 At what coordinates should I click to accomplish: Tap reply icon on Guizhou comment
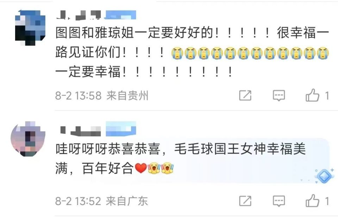pyautogui.click(x=279, y=95)
